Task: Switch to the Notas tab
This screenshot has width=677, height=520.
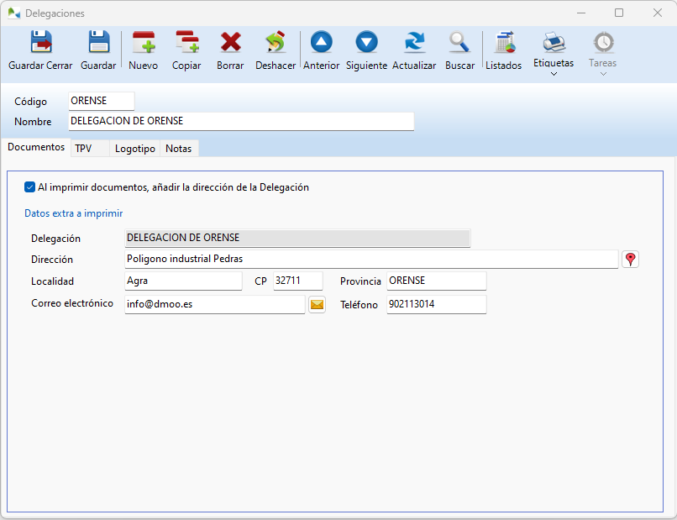Action: click(x=178, y=149)
